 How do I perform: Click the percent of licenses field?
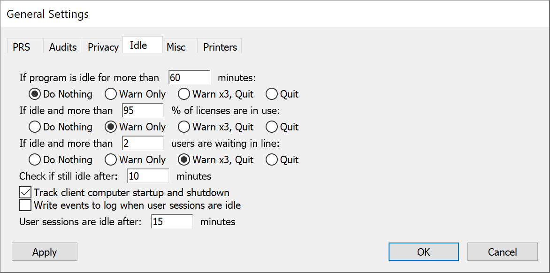click(143, 110)
